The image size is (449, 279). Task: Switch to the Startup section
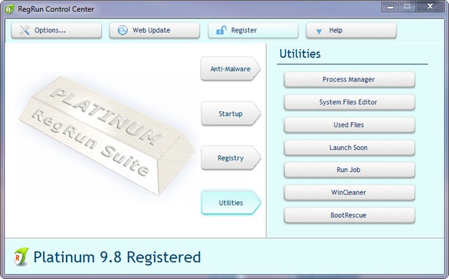[231, 113]
